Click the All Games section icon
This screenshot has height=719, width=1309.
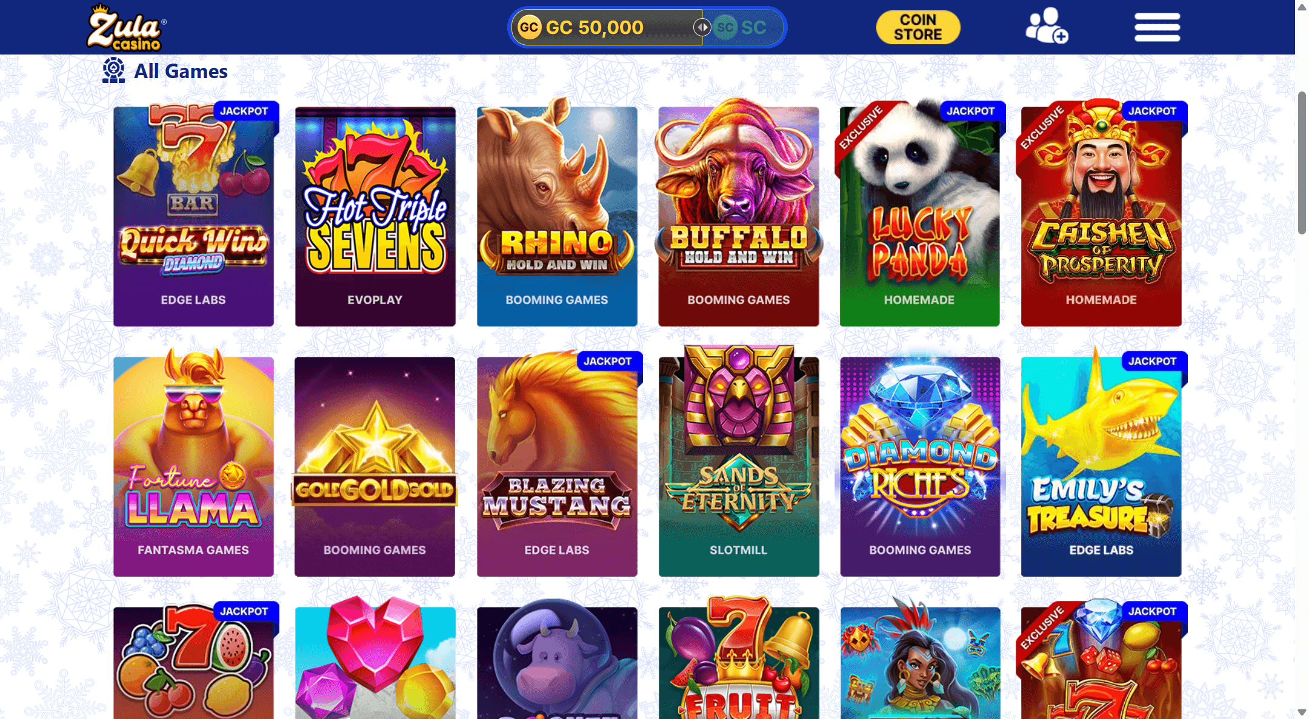(113, 70)
